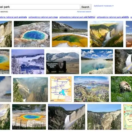Open the hazy canyon with pine tree thumbnail
Screen dimensions: 132x132
tap(30, 89)
